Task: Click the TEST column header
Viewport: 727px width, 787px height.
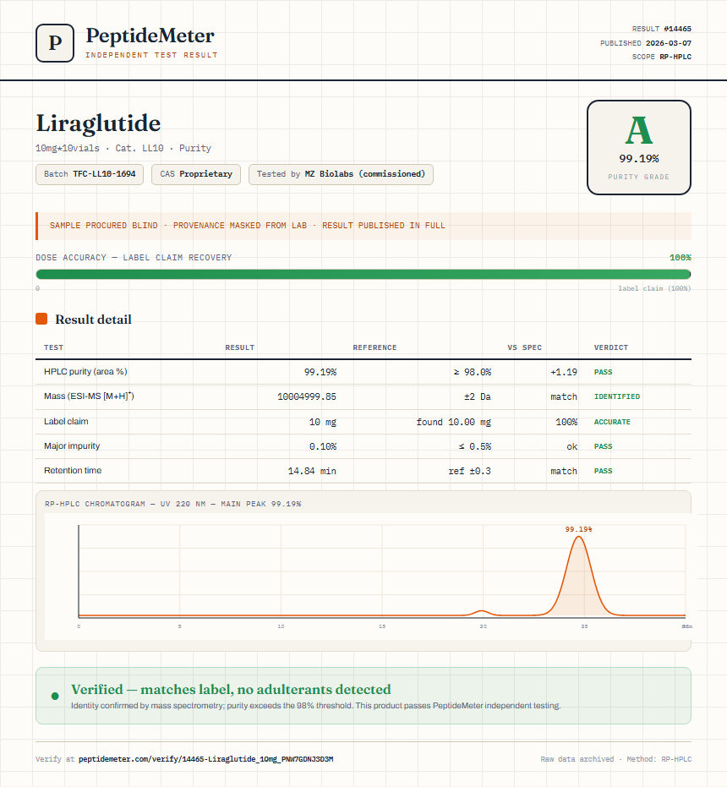Action: [x=54, y=347]
